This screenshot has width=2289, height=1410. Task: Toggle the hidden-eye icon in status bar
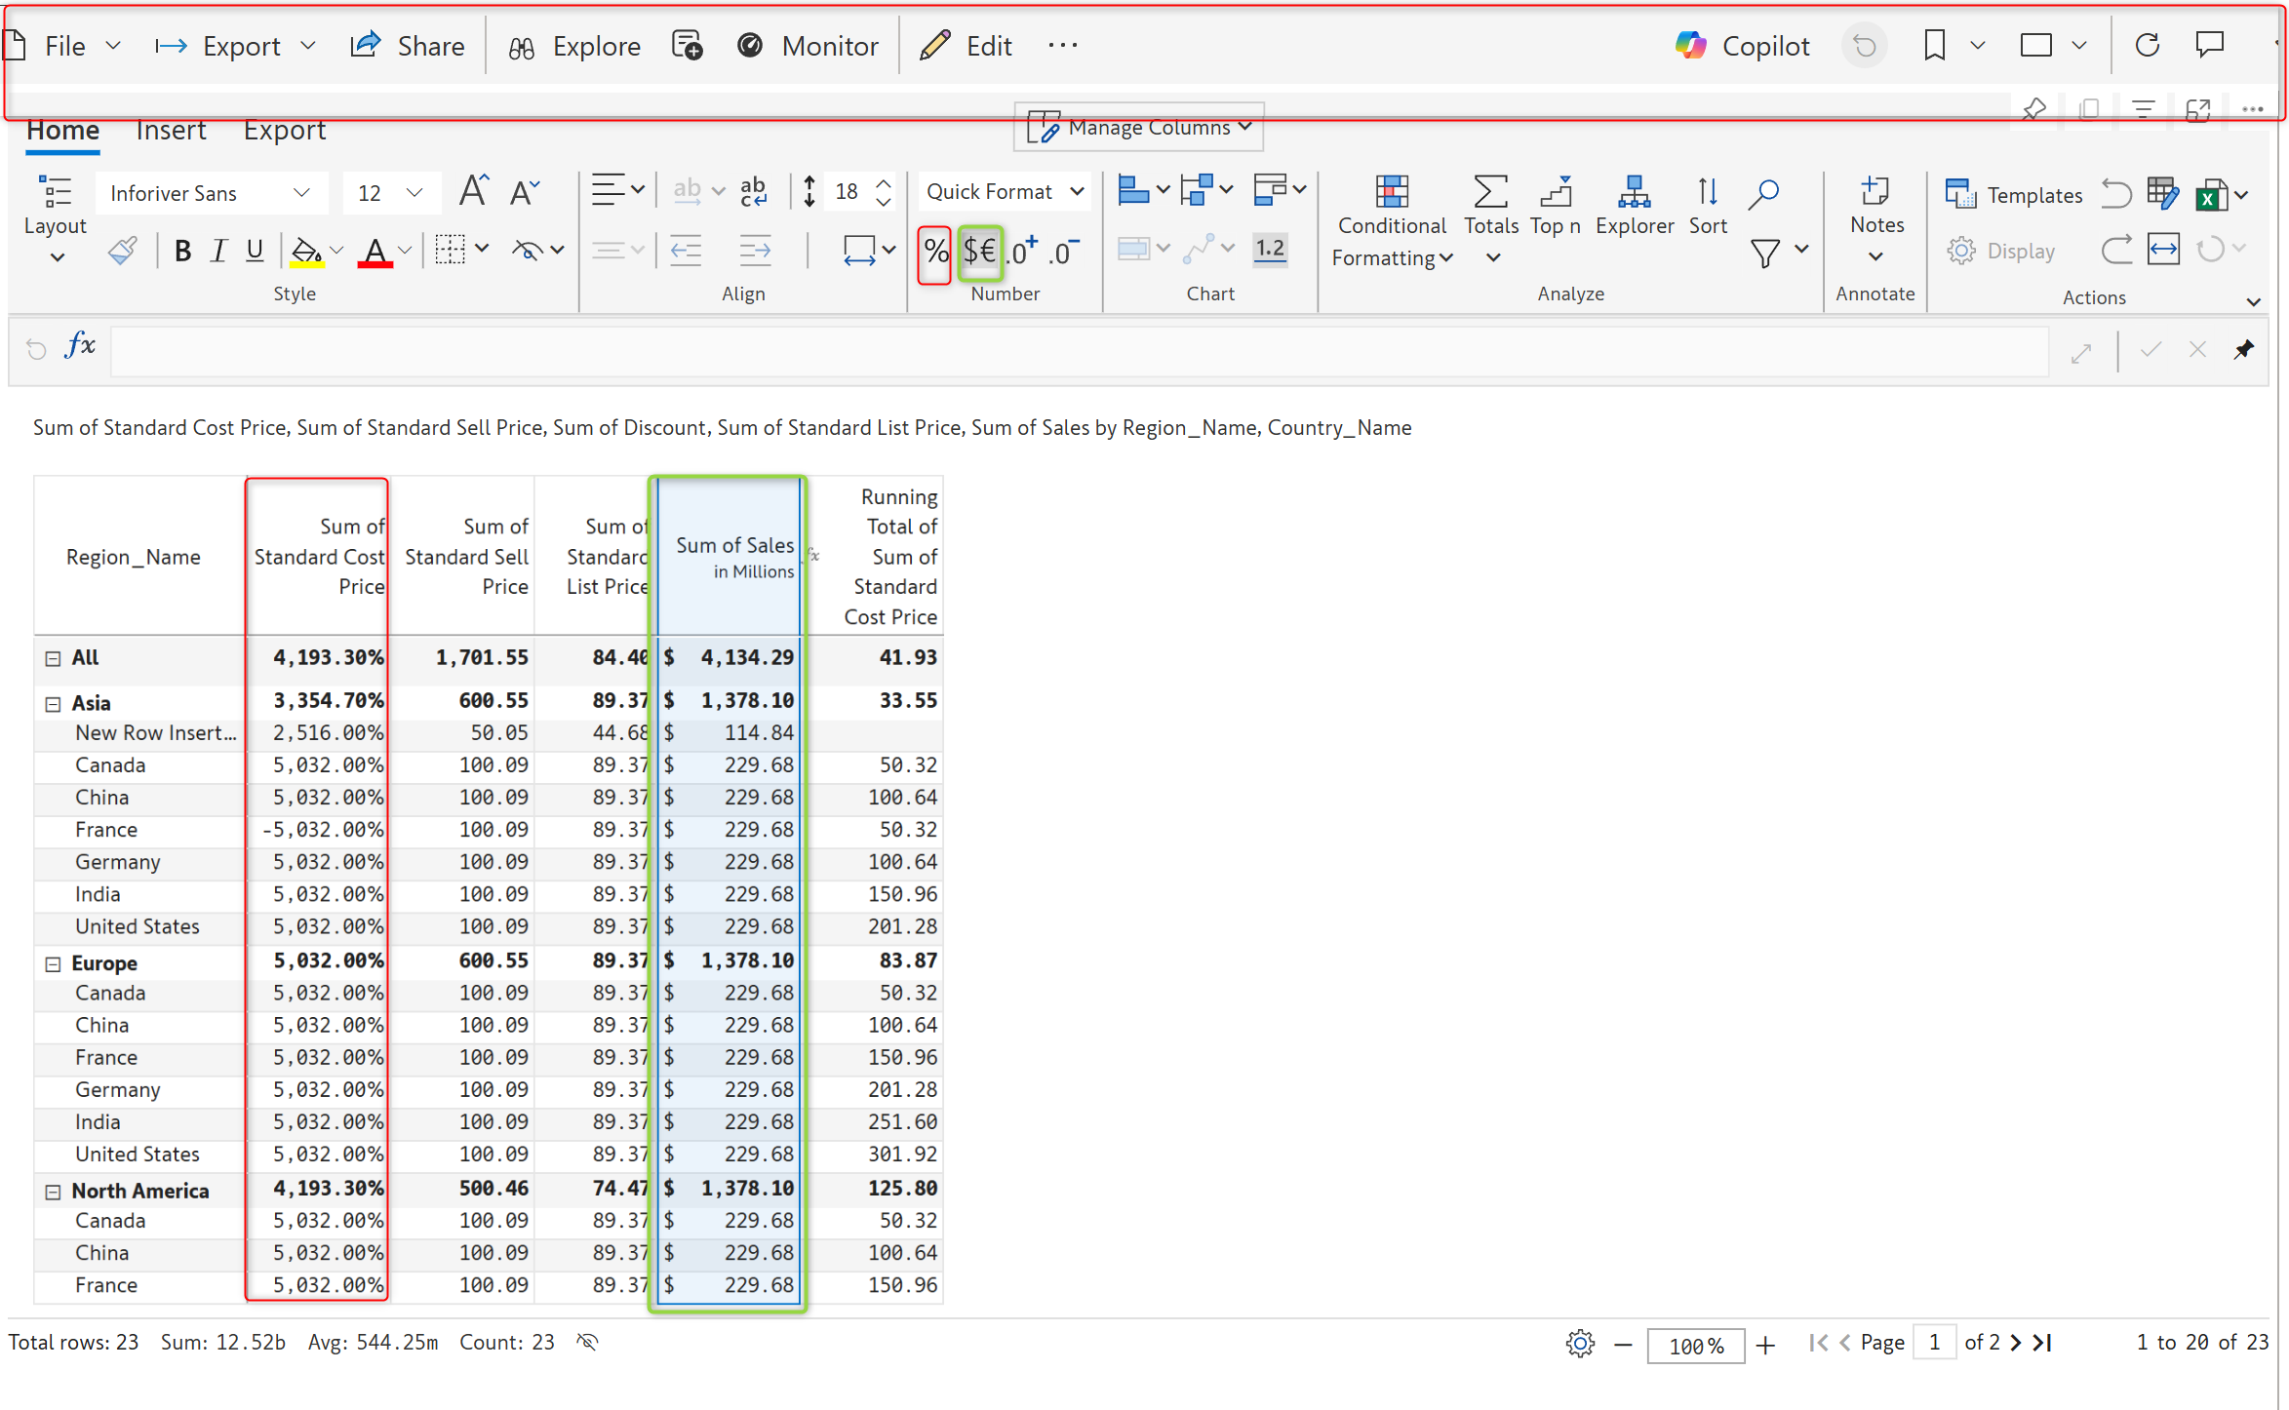click(x=587, y=1342)
